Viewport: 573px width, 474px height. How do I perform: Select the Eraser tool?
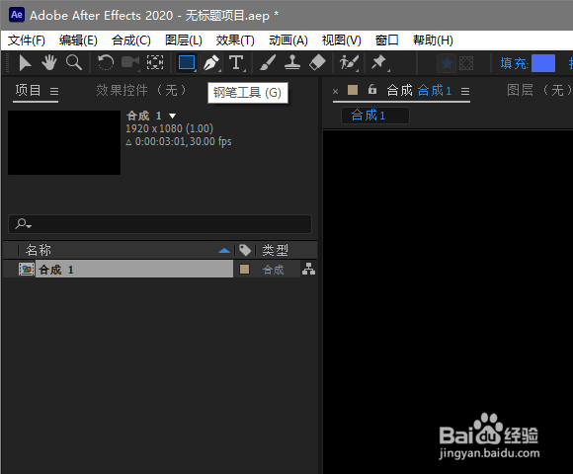click(317, 63)
